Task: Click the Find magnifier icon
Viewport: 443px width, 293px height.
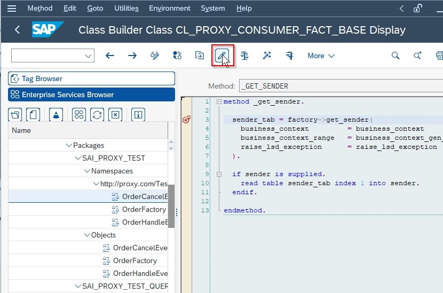Action: (395, 56)
